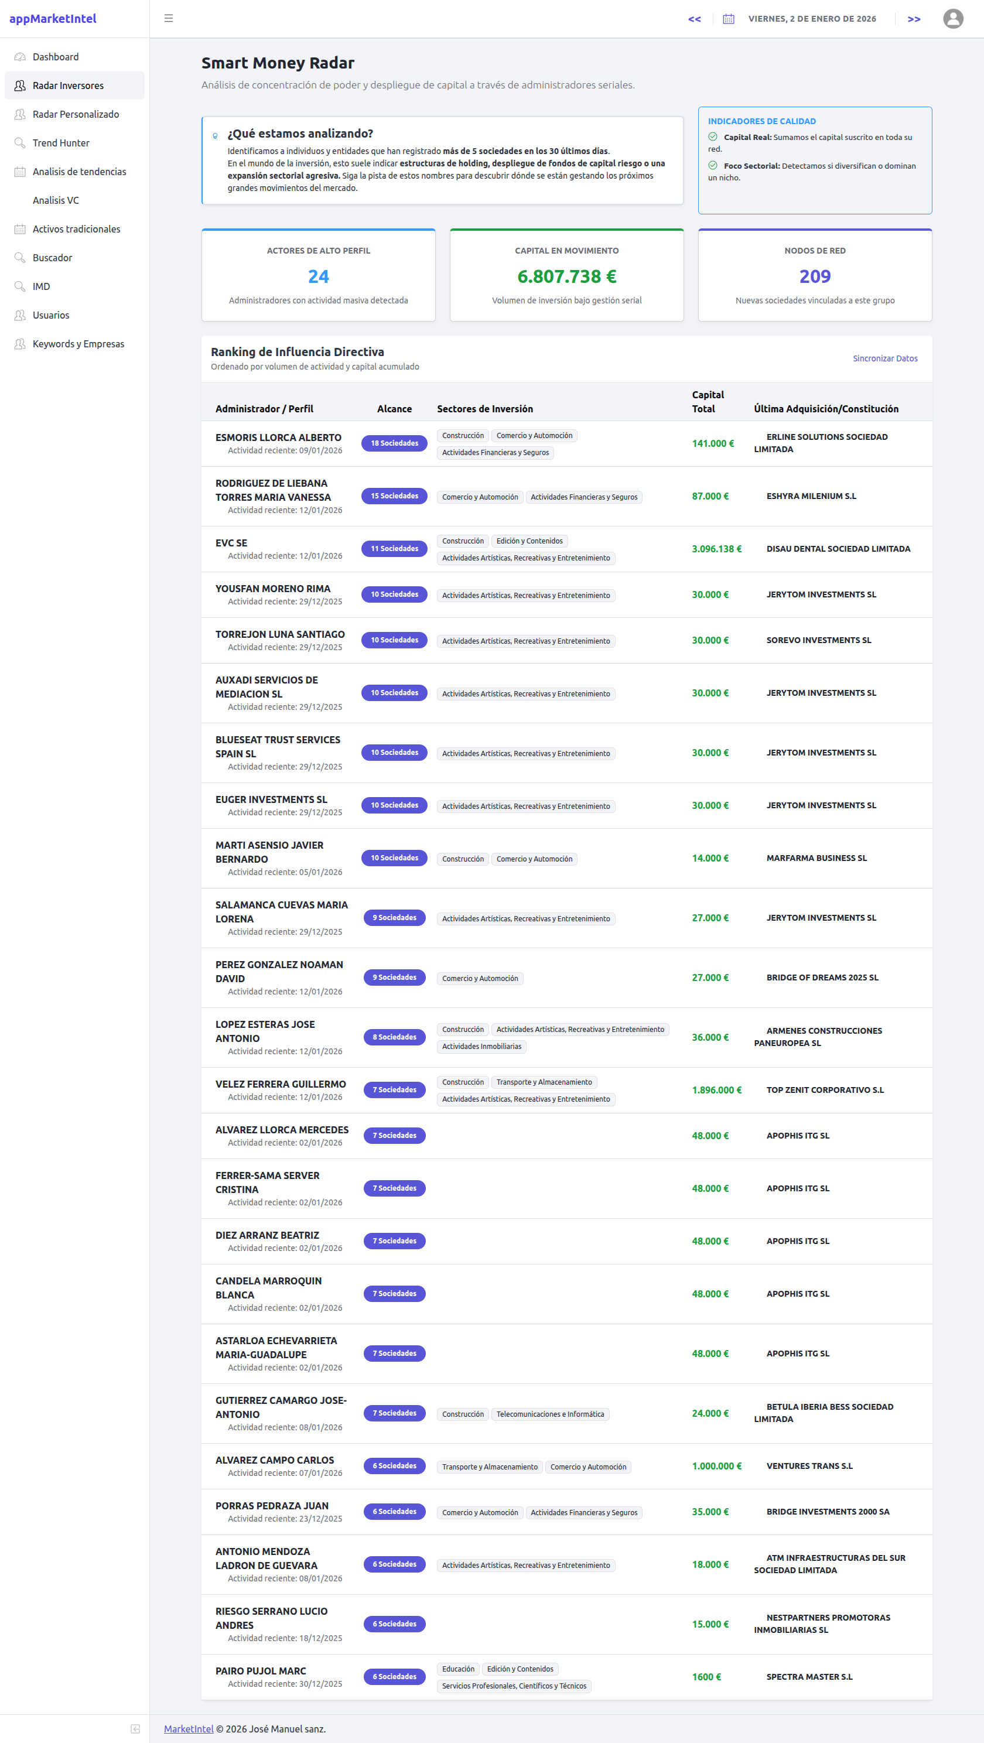The height and width of the screenshot is (1743, 984).
Task: Go to next day with >> arrows
Action: [x=914, y=19]
